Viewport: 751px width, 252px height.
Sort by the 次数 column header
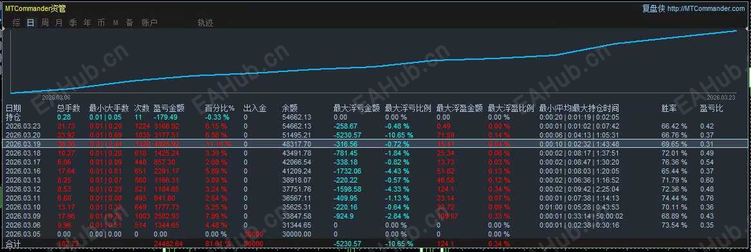[141, 108]
